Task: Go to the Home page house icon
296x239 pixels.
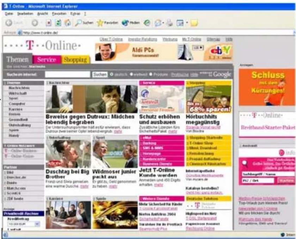Action: tap(68, 23)
